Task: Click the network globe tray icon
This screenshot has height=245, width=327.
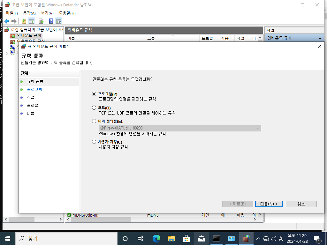Action: point(266,239)
